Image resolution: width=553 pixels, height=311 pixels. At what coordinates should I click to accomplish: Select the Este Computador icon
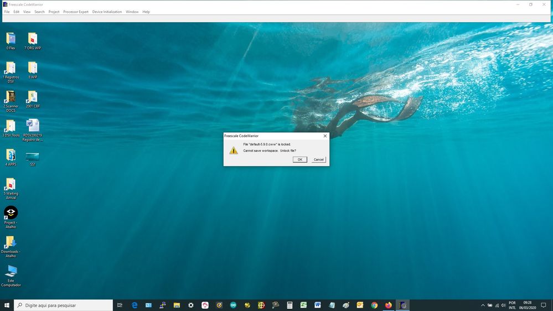coord(11,276)
